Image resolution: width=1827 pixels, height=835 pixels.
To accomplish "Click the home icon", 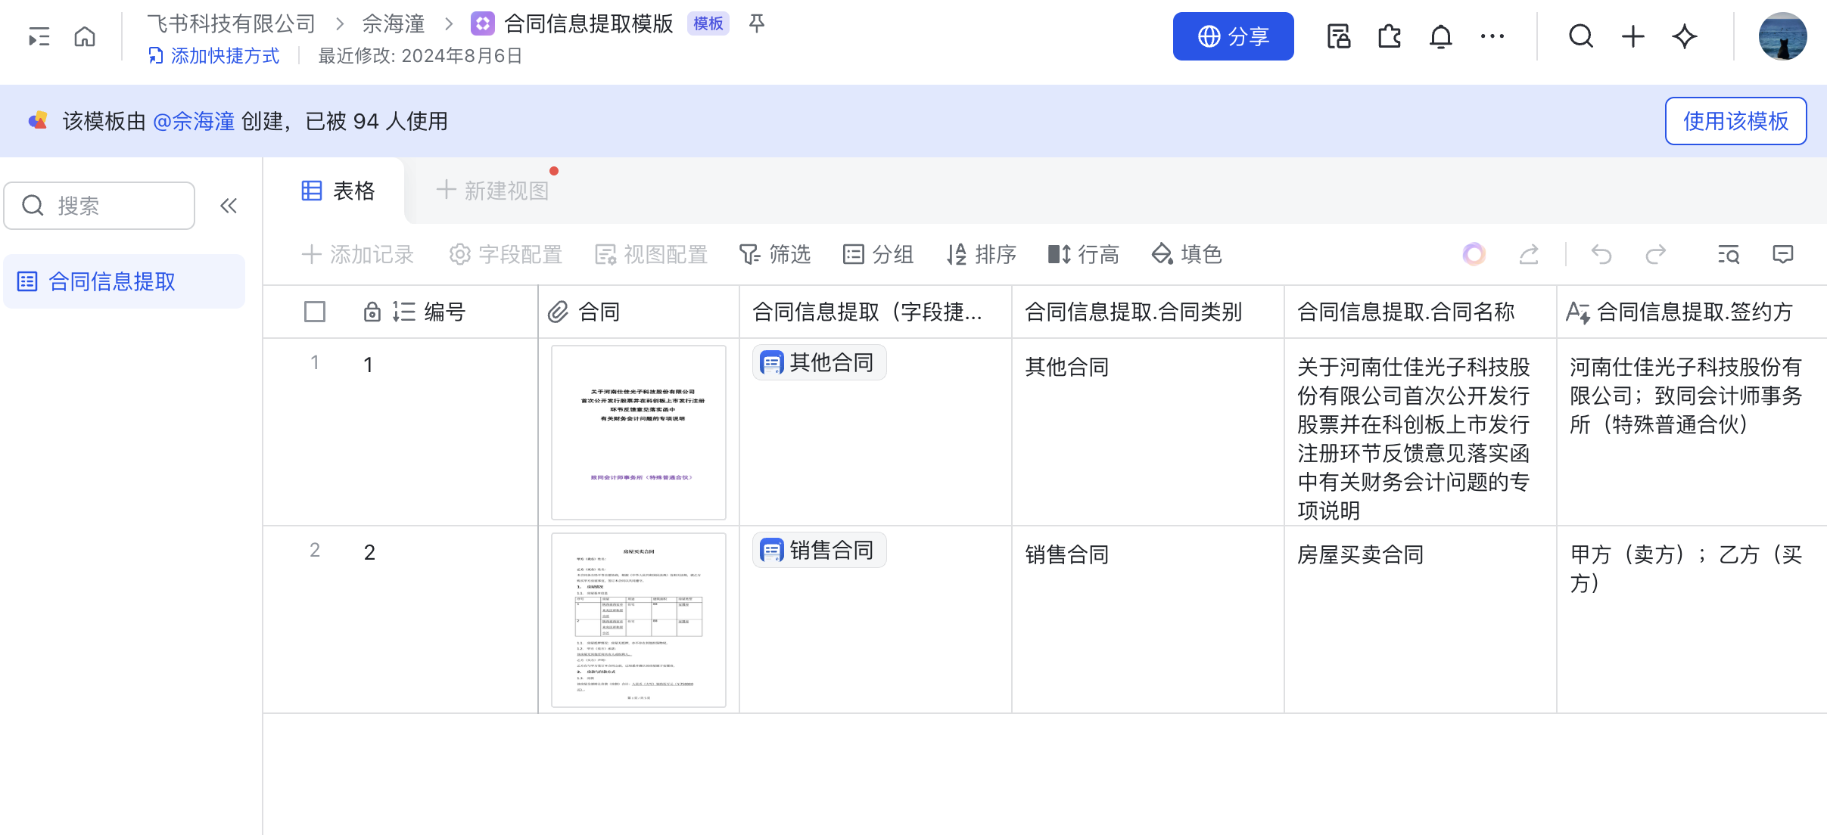I will click(x=85, y=36).
